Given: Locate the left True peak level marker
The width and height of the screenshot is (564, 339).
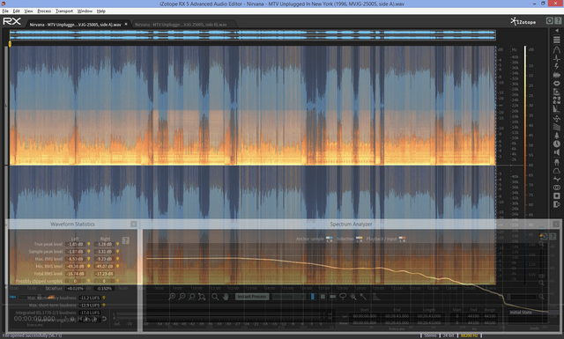Looking at the screenshot, I should pyautogui.click(x=88, y=244).
